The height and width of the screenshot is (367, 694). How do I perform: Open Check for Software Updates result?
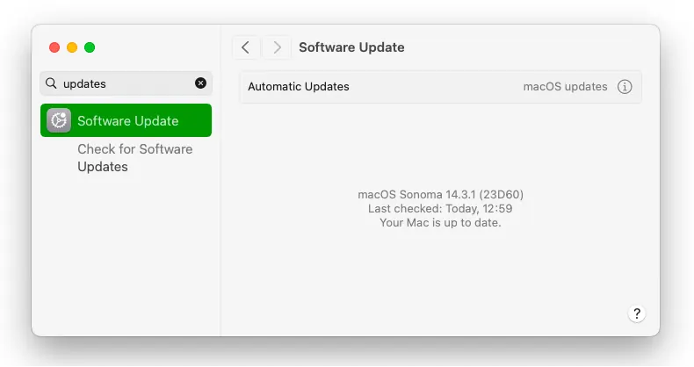[x=134, y=149]
